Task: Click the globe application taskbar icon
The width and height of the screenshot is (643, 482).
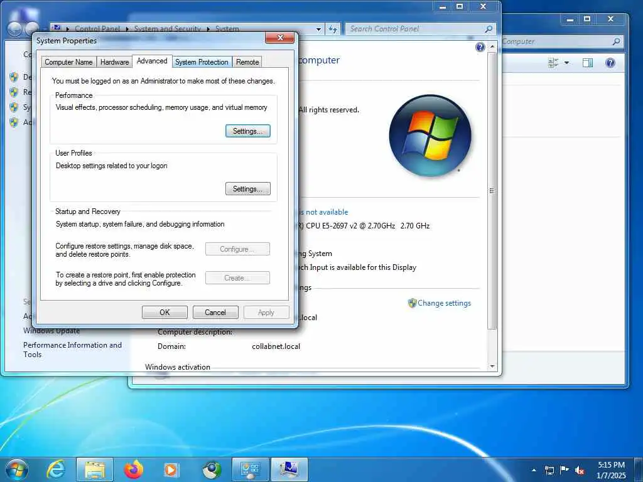Action: (212, 469)
